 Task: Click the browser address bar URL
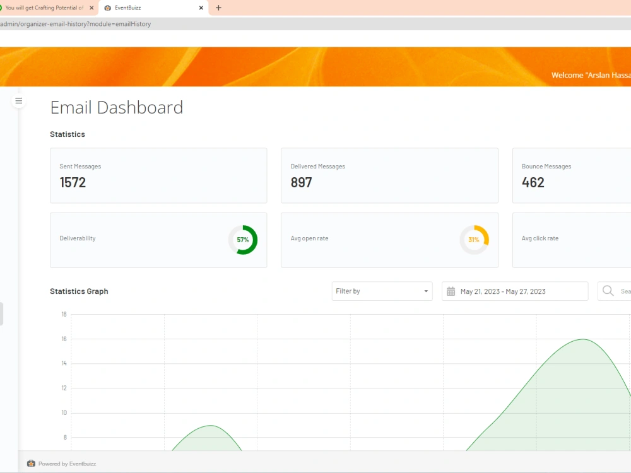(75, 24)
